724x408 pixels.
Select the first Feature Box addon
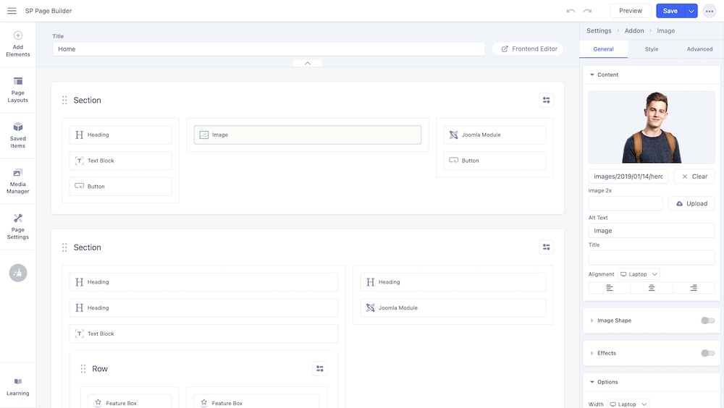[x=130, y=402]
